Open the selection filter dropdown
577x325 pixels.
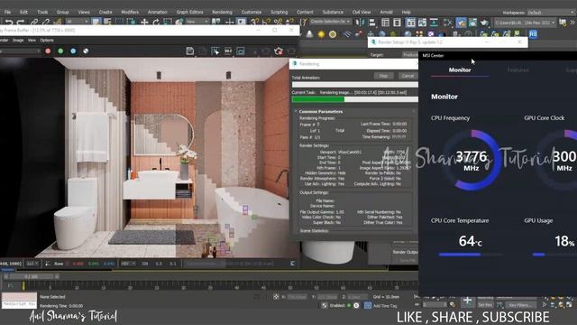click(78, 22)
